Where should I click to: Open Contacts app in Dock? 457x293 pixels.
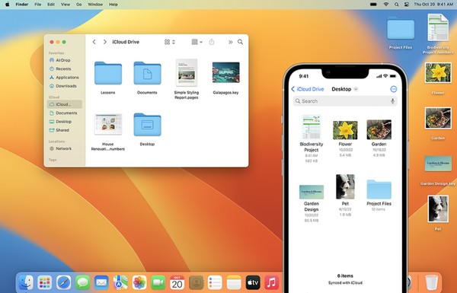[197, 282]
